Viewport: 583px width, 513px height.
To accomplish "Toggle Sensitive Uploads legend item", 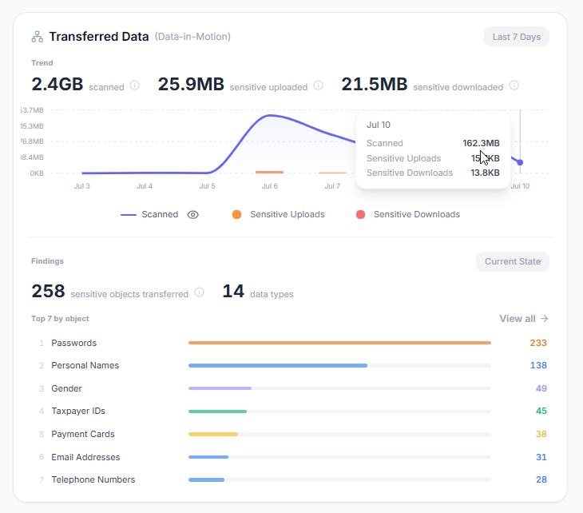I will pos(279,215).
